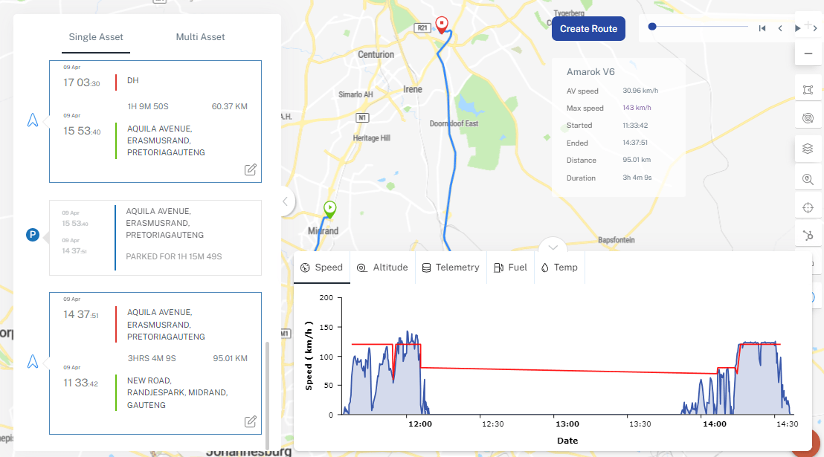Open the Temp chart tab
Viewport: 824px width, 457px height.
click(559, 268)
